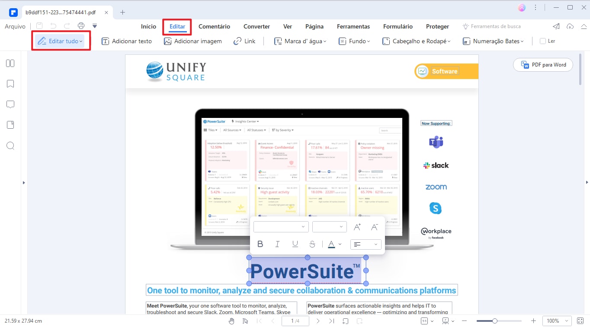
Task: Go to the Converter tab
Action: tap(257, 26)
